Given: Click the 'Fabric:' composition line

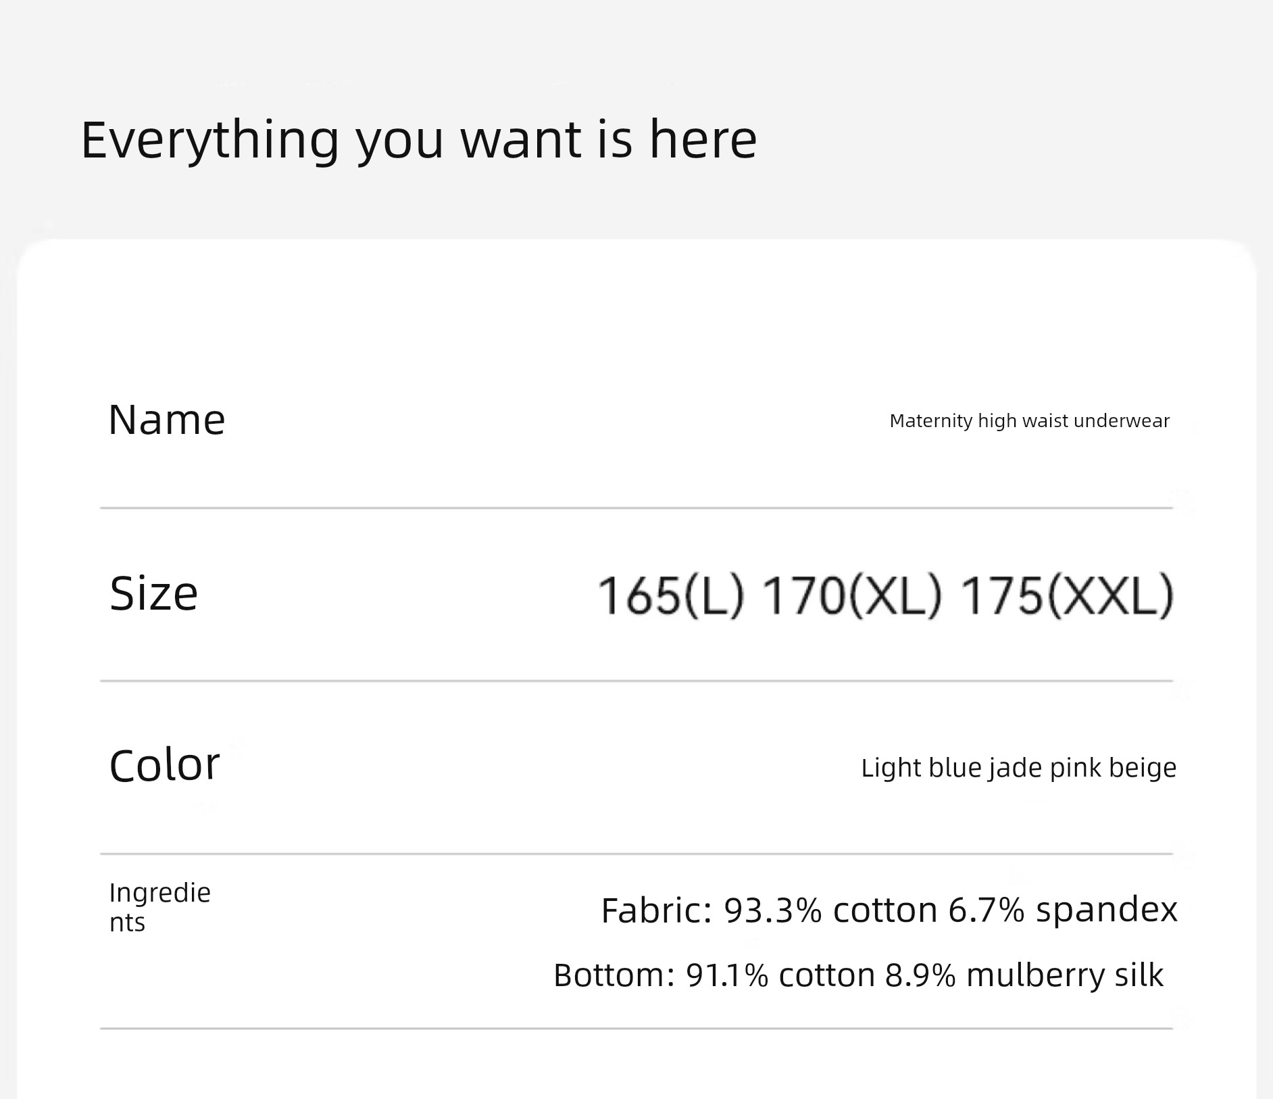Looking at the screenshot, I should pyautogui.click(x=889, y=910).
